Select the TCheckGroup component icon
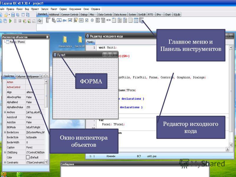This screenshot has height=177, width=236. coord(125,20)
